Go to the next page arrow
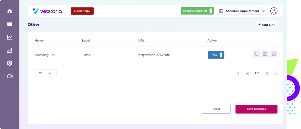 276,74
